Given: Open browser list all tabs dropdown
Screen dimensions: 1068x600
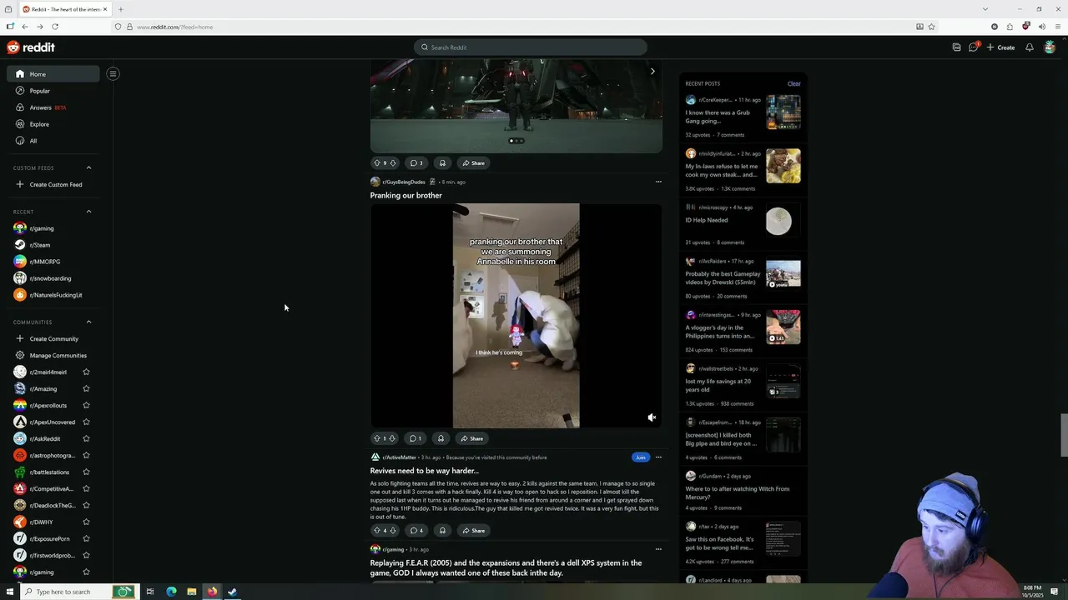Looking at the screenshot, I should tap(985, 9).
